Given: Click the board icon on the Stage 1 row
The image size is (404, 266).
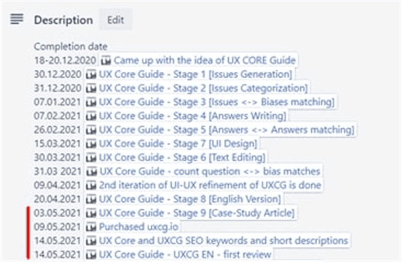Looking at the screenshot, I should 91,75.
